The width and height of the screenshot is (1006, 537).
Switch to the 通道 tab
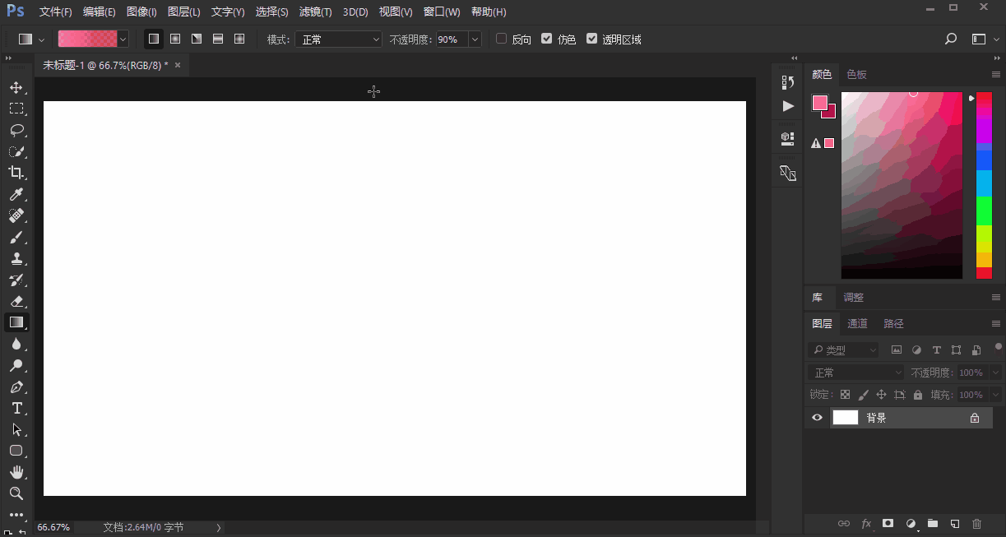(857, 324)
